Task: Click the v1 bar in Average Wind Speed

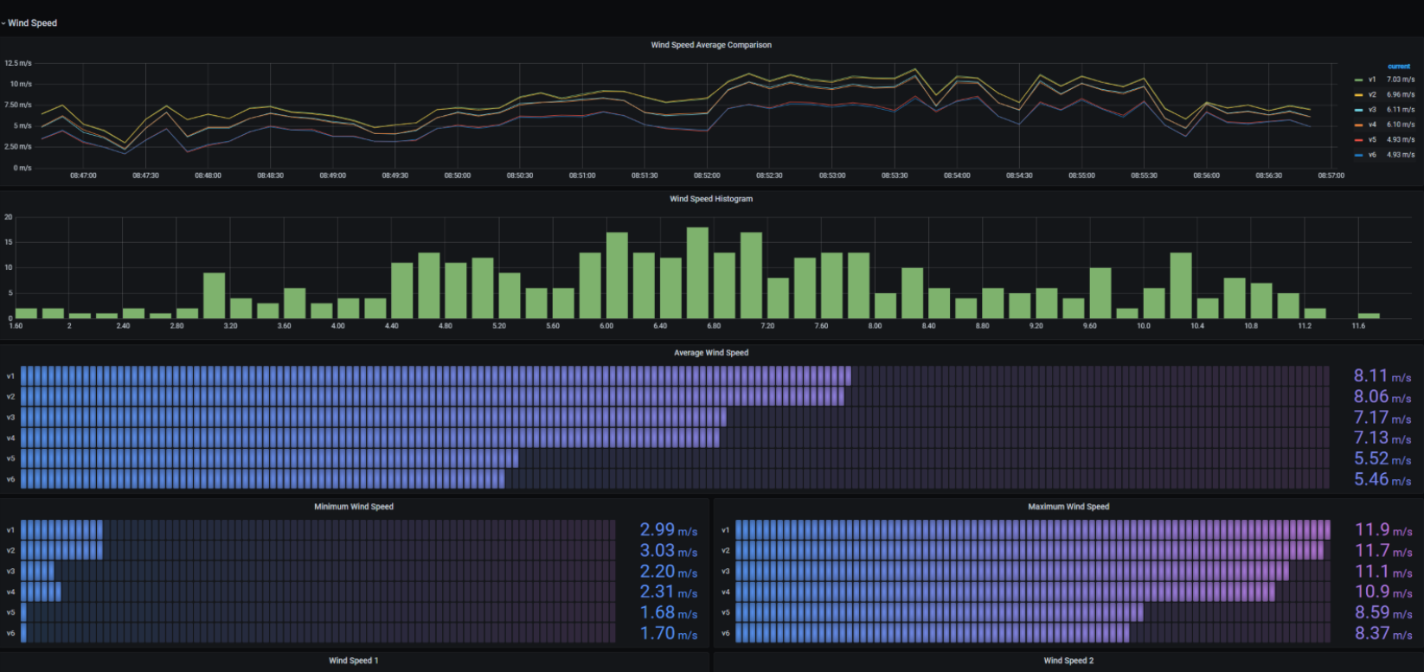Action: (x=436, y=375)
